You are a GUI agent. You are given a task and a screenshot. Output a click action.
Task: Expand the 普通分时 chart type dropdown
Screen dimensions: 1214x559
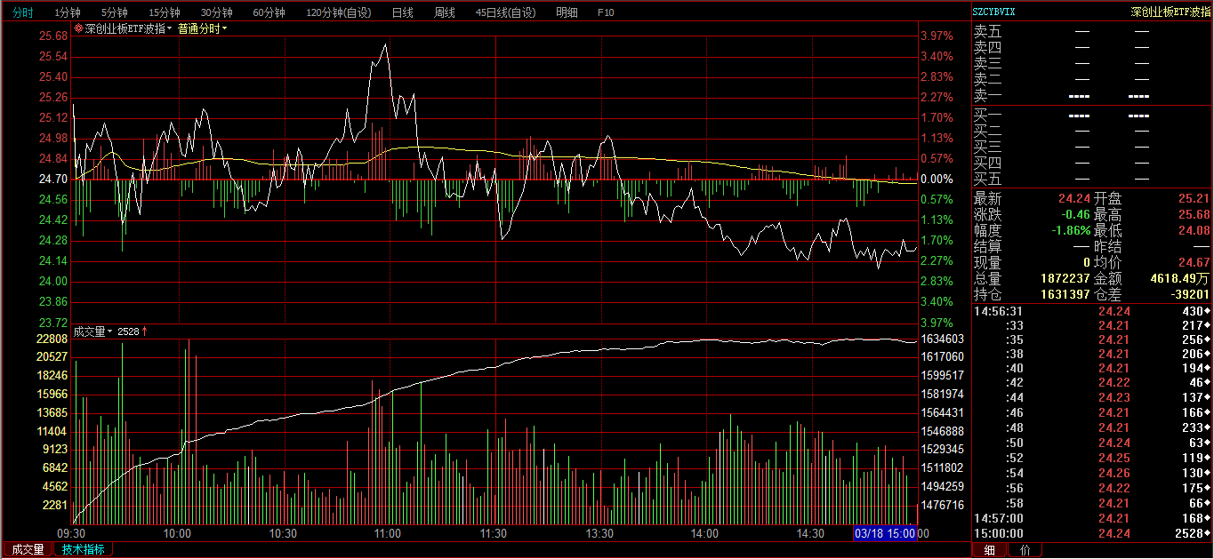click(224, 28)
